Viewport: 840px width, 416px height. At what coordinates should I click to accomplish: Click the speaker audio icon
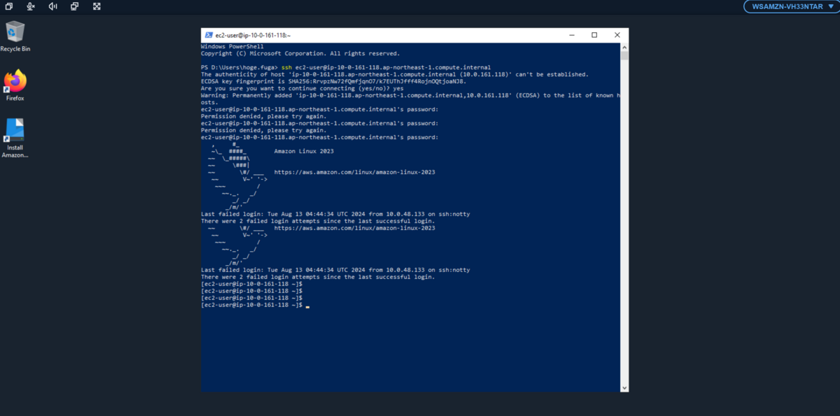coord(52,6)
